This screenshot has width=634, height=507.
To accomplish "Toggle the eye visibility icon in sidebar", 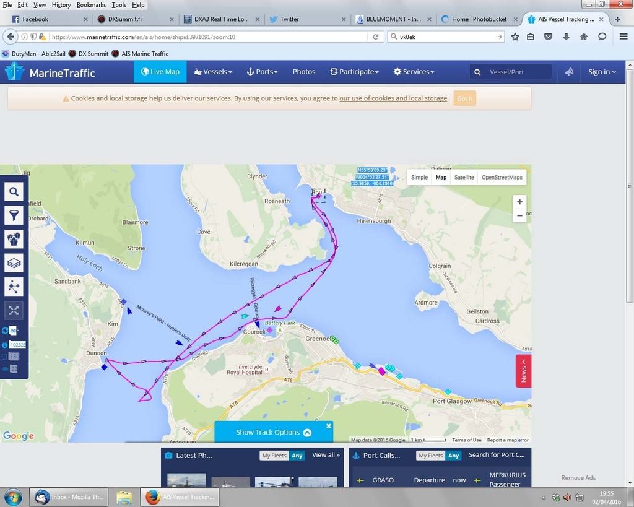I will 5,369.
